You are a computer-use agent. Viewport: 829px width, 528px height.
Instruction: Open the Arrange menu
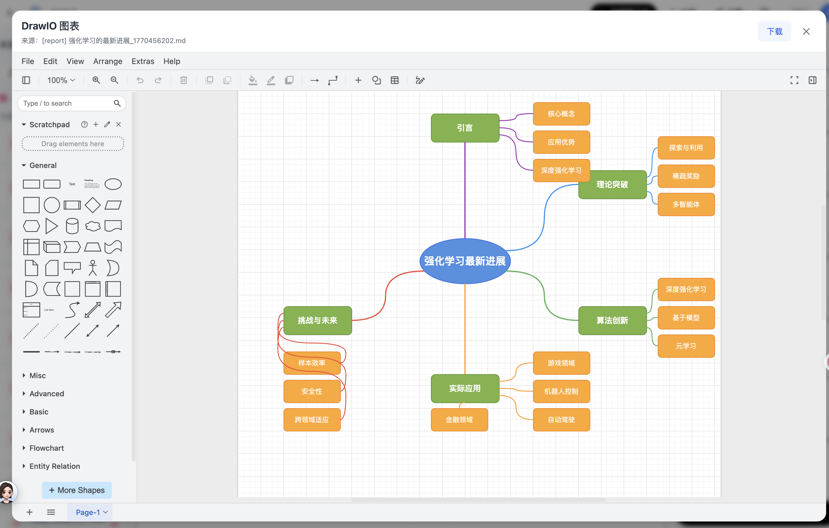pos(108,61)
